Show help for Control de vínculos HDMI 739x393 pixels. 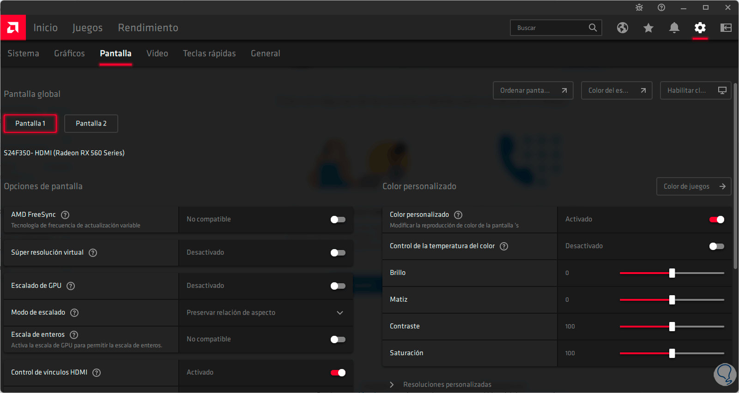click(x=97, y=372)
